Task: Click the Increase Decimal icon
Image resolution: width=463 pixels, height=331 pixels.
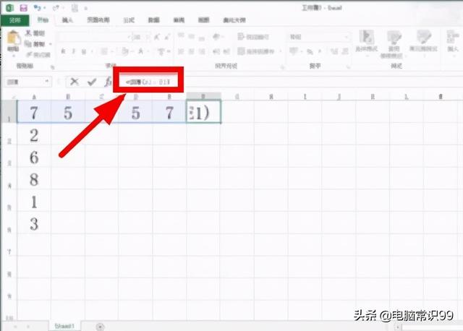Action: (x=334, y=51)
